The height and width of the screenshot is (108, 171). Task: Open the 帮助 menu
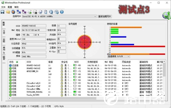coord(17,7)
